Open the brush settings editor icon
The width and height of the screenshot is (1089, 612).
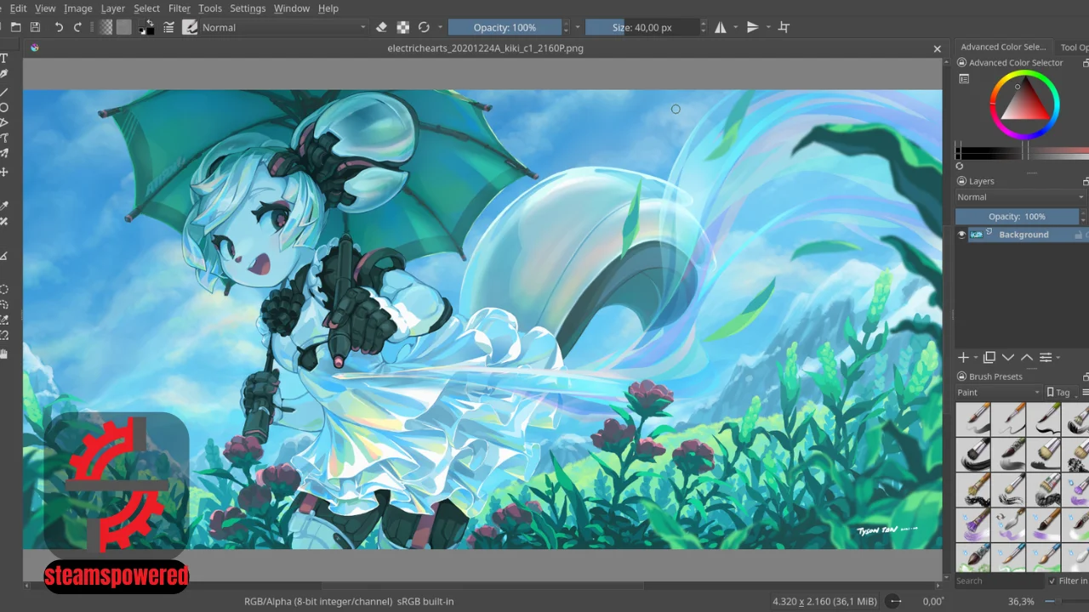tap(168, 27)
